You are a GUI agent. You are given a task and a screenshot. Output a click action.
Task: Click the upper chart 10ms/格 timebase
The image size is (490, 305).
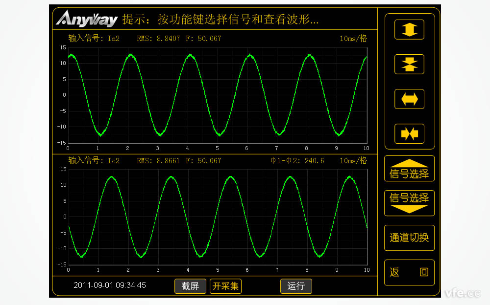tap(353, 38)
